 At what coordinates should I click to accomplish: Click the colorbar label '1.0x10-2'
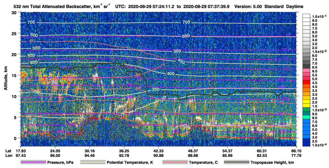click(319, 52)
